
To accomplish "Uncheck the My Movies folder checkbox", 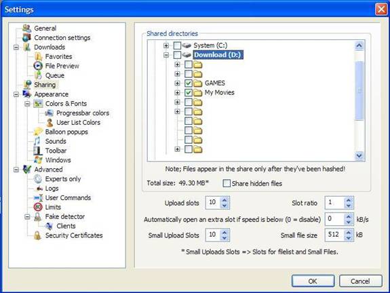I will point(189,92).
